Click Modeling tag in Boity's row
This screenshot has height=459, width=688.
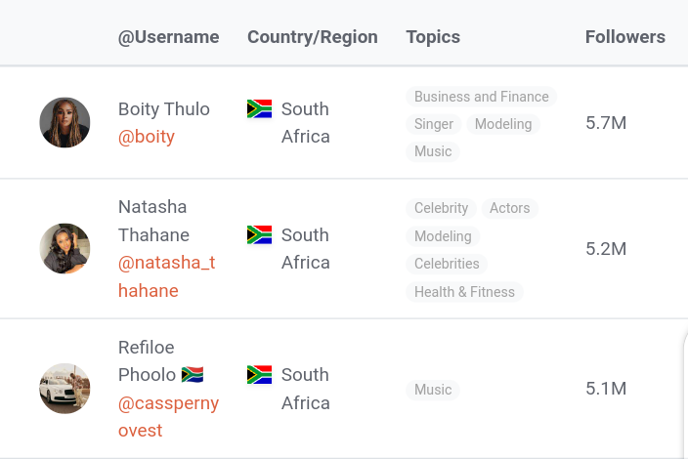503,124
